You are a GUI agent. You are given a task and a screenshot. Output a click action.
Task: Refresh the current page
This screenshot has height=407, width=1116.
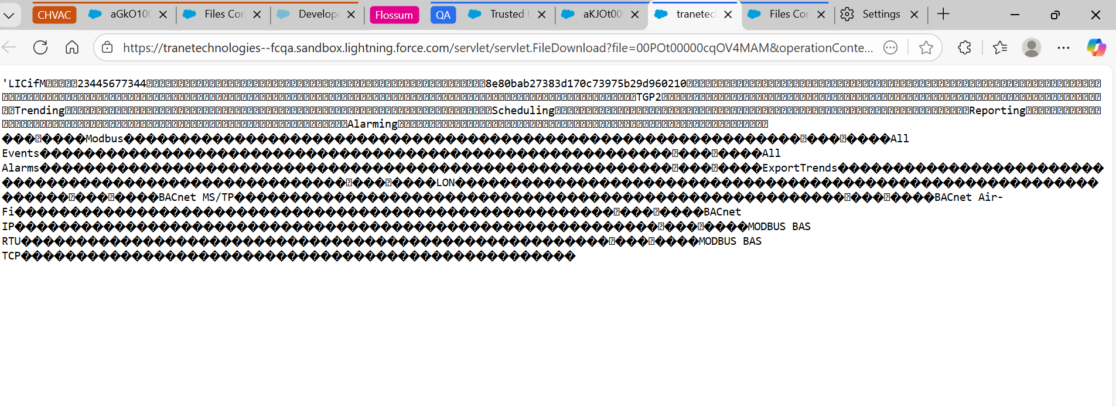[40, 47]
